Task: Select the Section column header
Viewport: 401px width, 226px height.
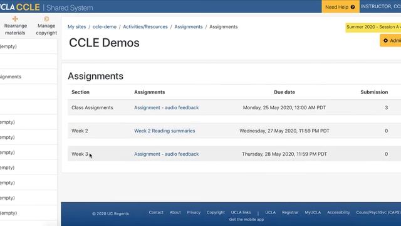Action: pos(80,92)
